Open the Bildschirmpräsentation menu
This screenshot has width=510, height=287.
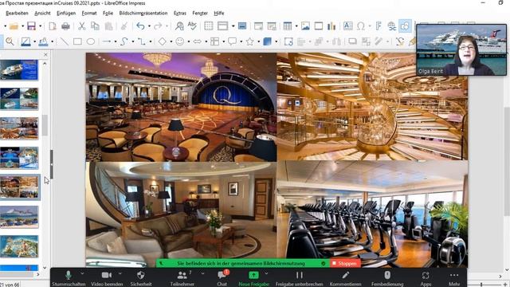tap(143, 13)
